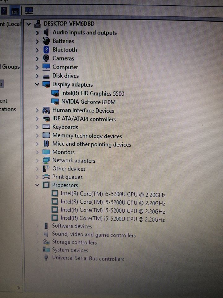The image size is (223, 298).
Task: Click the Memory technology devices icon
Action: pos(46,135)
